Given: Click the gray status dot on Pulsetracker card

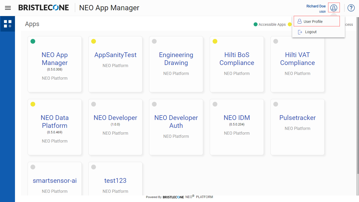Looking at the screenshot, I should click(276, 104).
